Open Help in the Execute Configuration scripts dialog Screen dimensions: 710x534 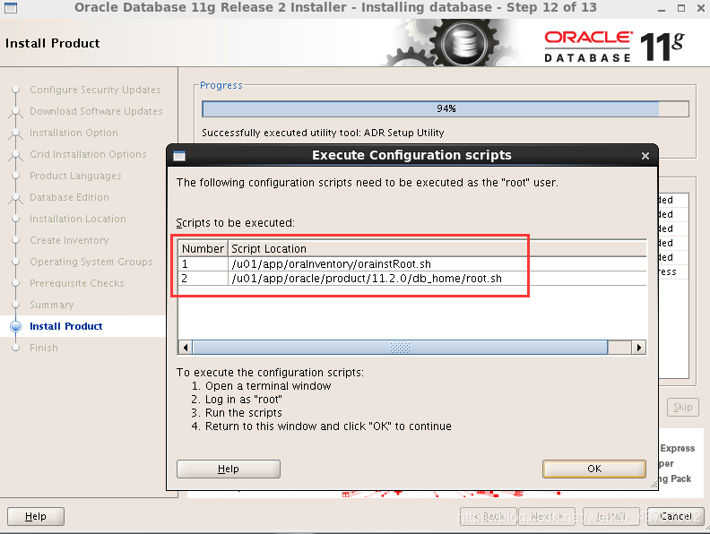click(229, 469)
